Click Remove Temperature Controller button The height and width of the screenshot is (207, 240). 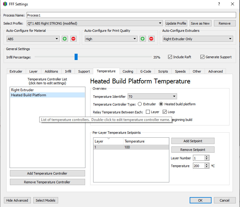coord(47,182)
